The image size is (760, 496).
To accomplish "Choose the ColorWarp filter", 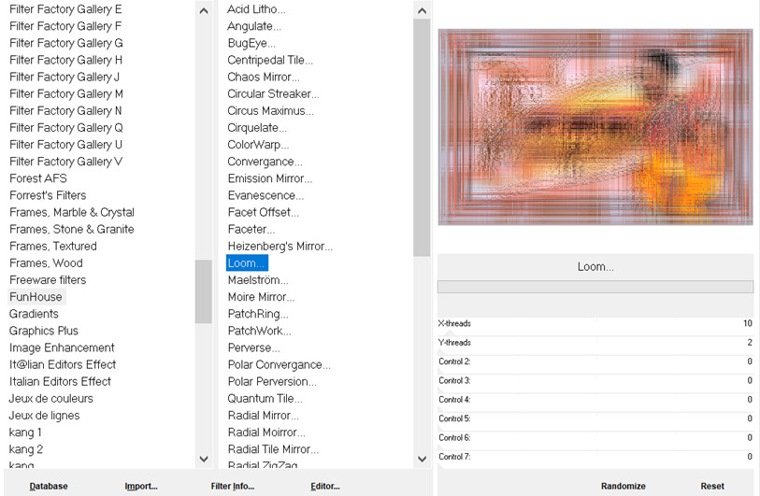I will click(258, 145).
